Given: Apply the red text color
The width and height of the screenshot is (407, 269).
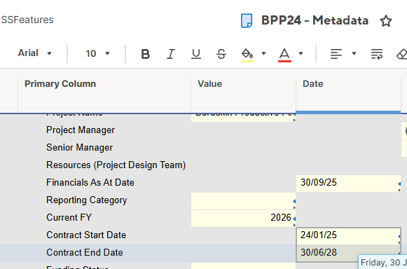Looking at the screenshot, I should [284, 55].
